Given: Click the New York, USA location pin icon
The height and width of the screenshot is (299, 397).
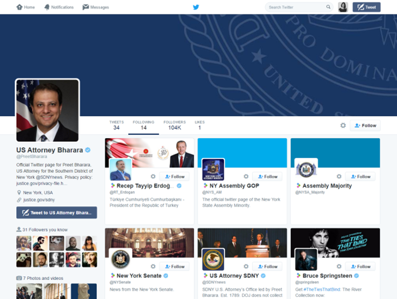Looking at the screenshot, I should pyautogui.click(x=19, y=192).
